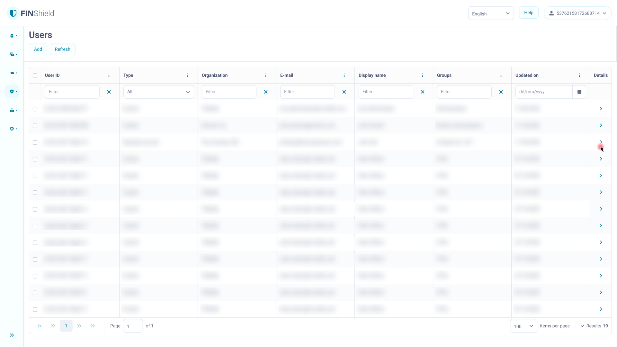Check the first user row checkbox
Viewport: 617px width, 347px height.
point(35,109)
